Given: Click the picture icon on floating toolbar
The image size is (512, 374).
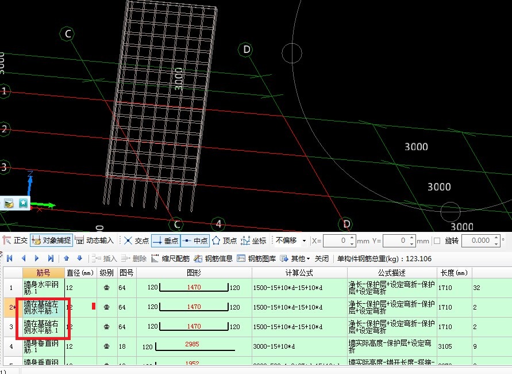Looking at the screenshot, I should 9,203.
